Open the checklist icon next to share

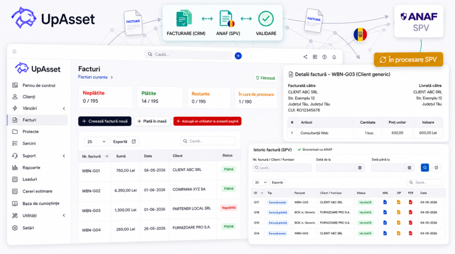click(x=315, y=57)
